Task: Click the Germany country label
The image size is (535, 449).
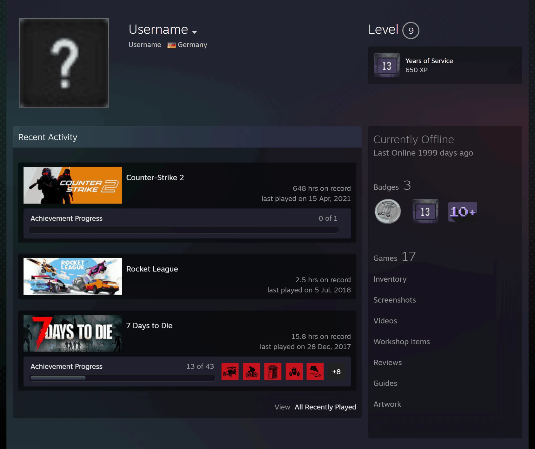Action: point(192,45)
